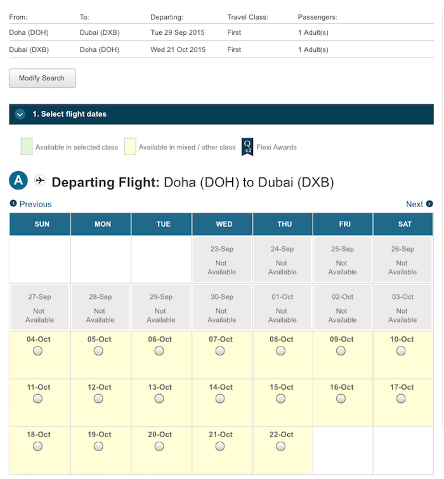The image size is (444, 479).
Task: Select 13-Oct in the calendar
Action: point(159,399)
